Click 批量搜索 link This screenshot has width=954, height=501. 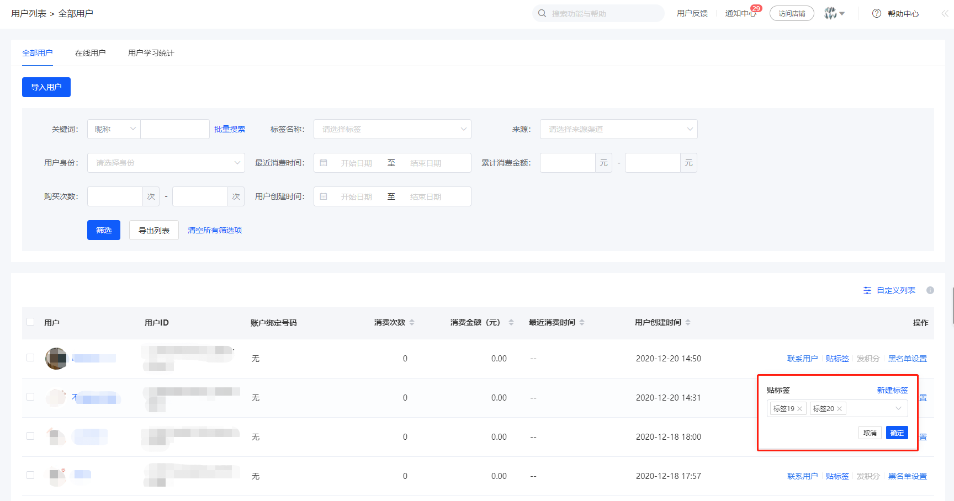(230, 129)
